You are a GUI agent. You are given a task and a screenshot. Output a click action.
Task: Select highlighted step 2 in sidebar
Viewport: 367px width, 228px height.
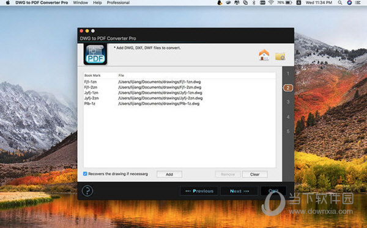tap(288, 88)
